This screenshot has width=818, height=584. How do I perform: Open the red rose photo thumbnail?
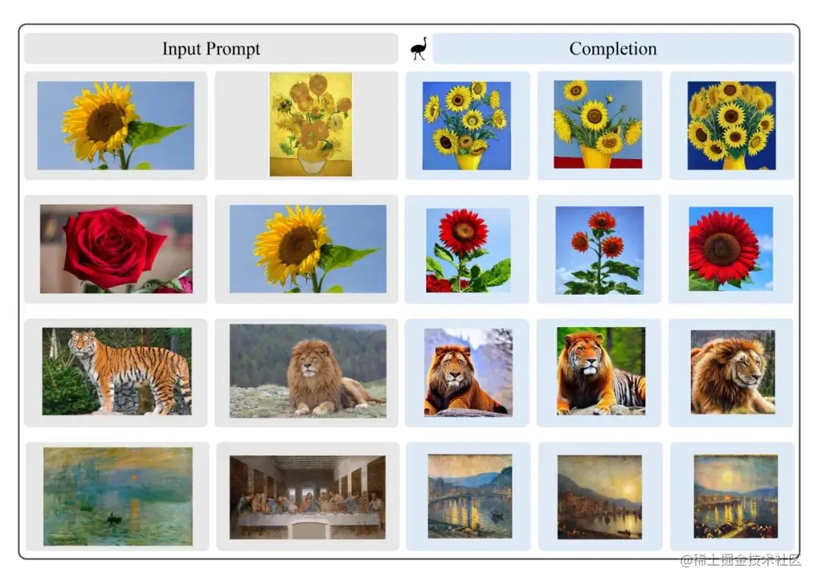[x=117, y=248]
